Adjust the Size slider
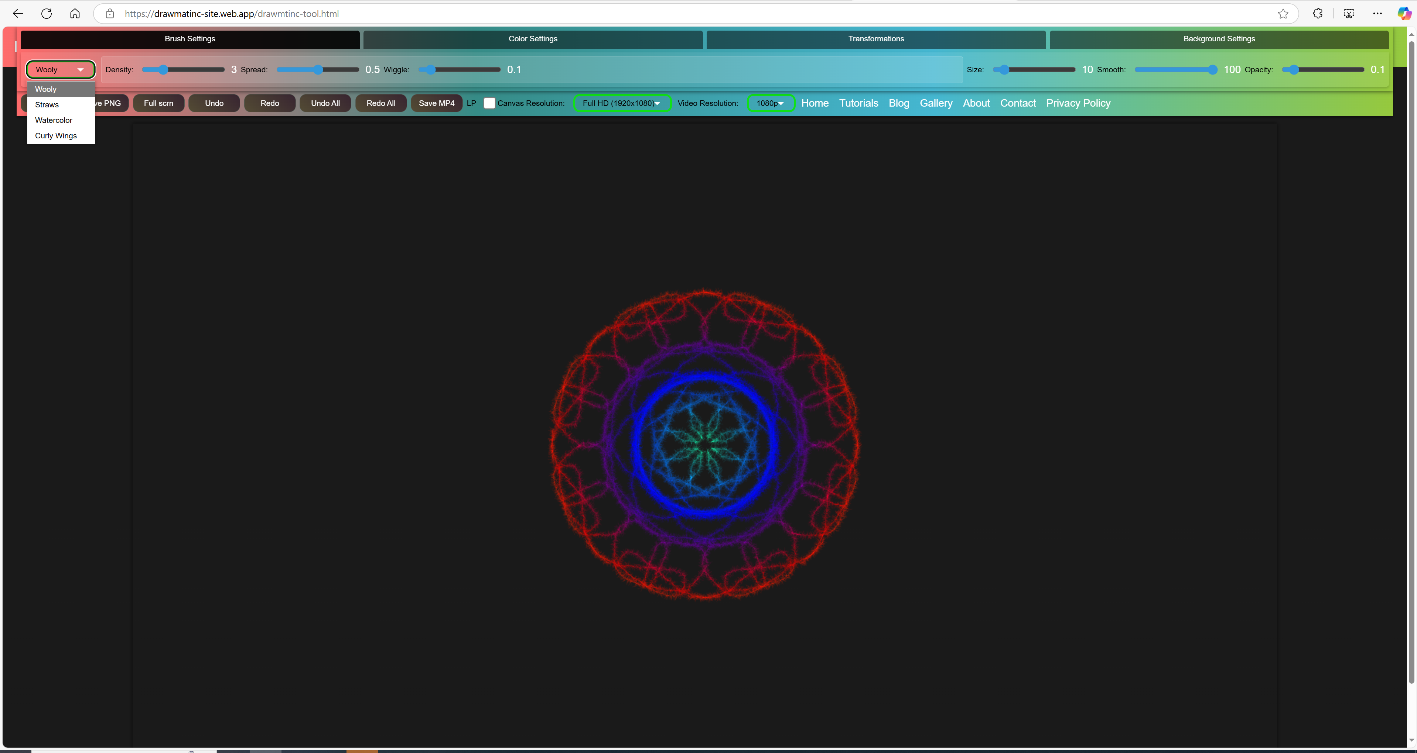The width and height of the screenshot is (1417, 753). (x=1034, y=70)
